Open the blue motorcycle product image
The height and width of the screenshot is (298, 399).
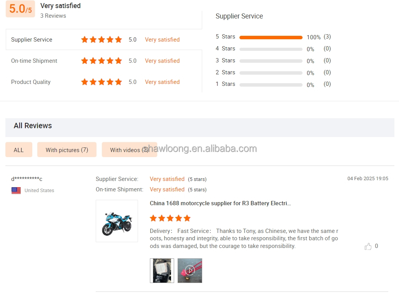[x=117, y=221]
